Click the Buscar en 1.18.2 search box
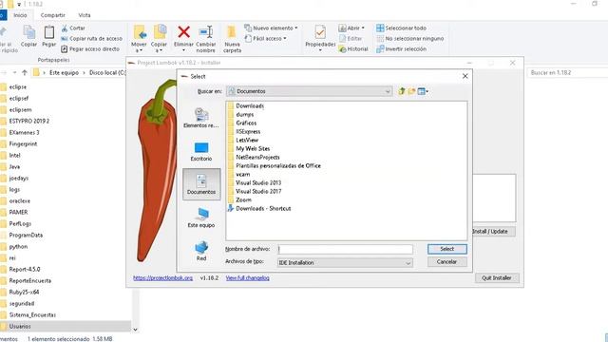Image resolution: width=608 pixels, height=342 pixels. [567, 72]
